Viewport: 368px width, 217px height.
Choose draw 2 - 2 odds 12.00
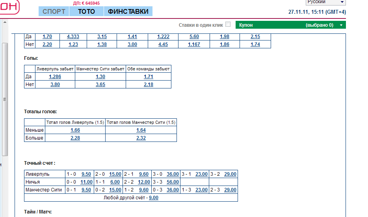144,182
